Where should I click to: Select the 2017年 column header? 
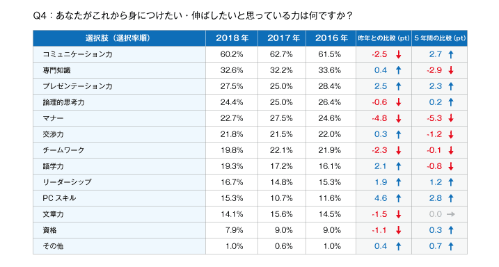[x=282, y=38]
